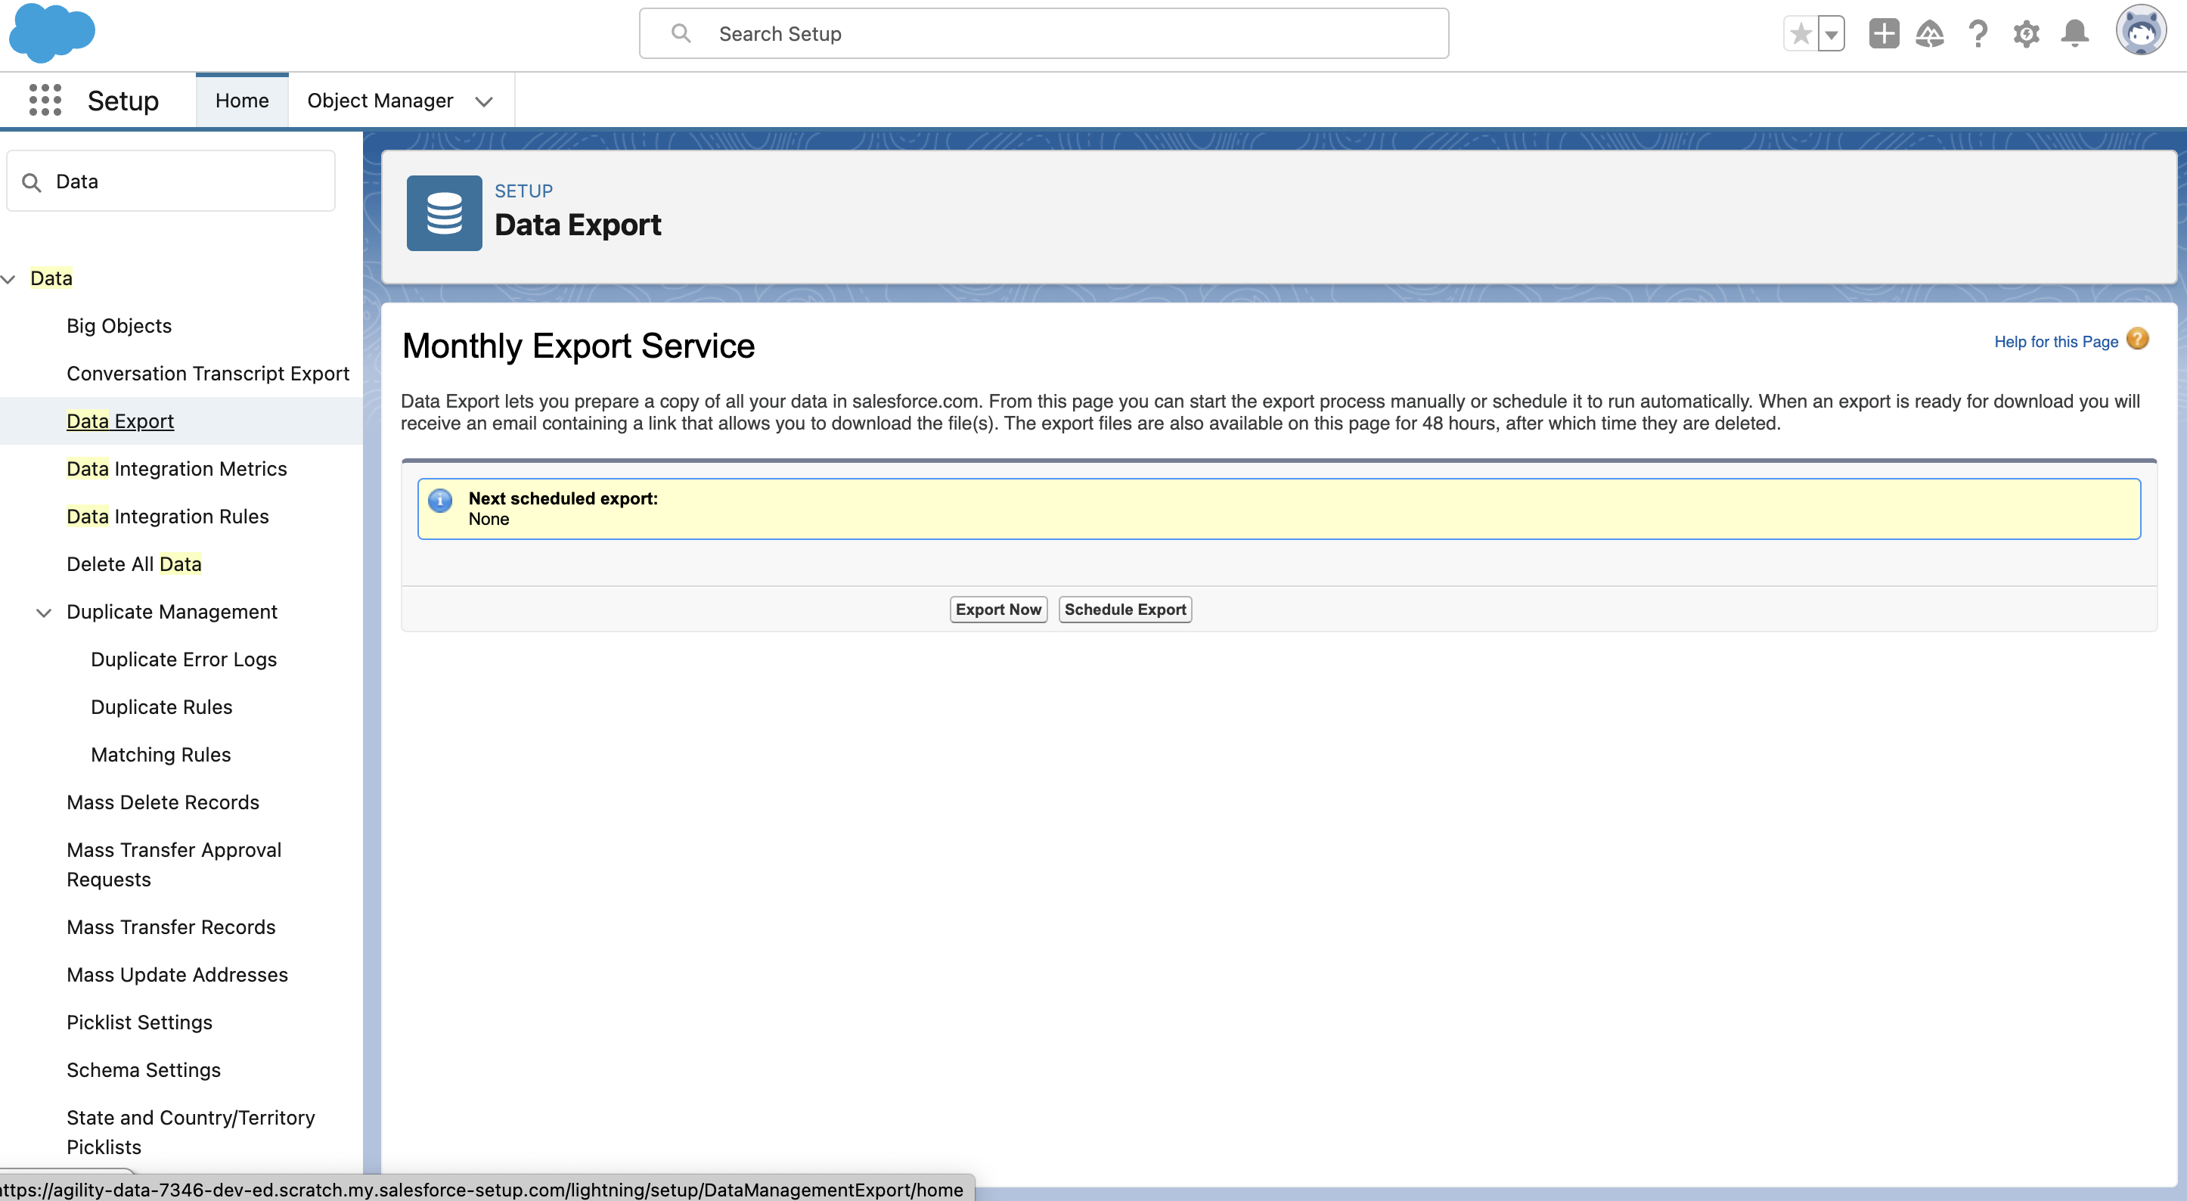Click the Quick Find box containing Data
The width and height of the screenshot is (2187, 1201).
coord(171,181)
